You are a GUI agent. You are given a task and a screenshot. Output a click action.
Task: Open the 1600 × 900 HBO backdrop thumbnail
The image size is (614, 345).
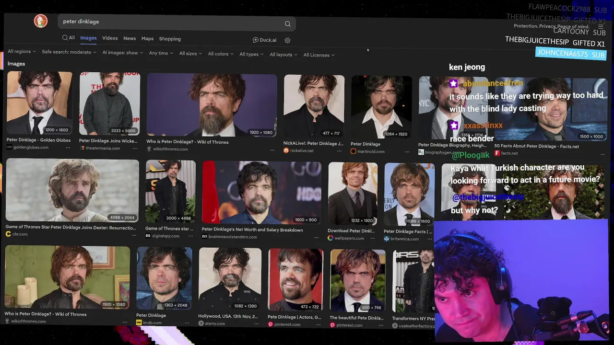262,193
